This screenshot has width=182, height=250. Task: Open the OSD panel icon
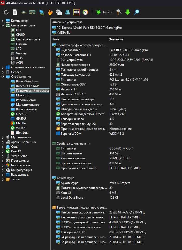click(x=76, y=12)
